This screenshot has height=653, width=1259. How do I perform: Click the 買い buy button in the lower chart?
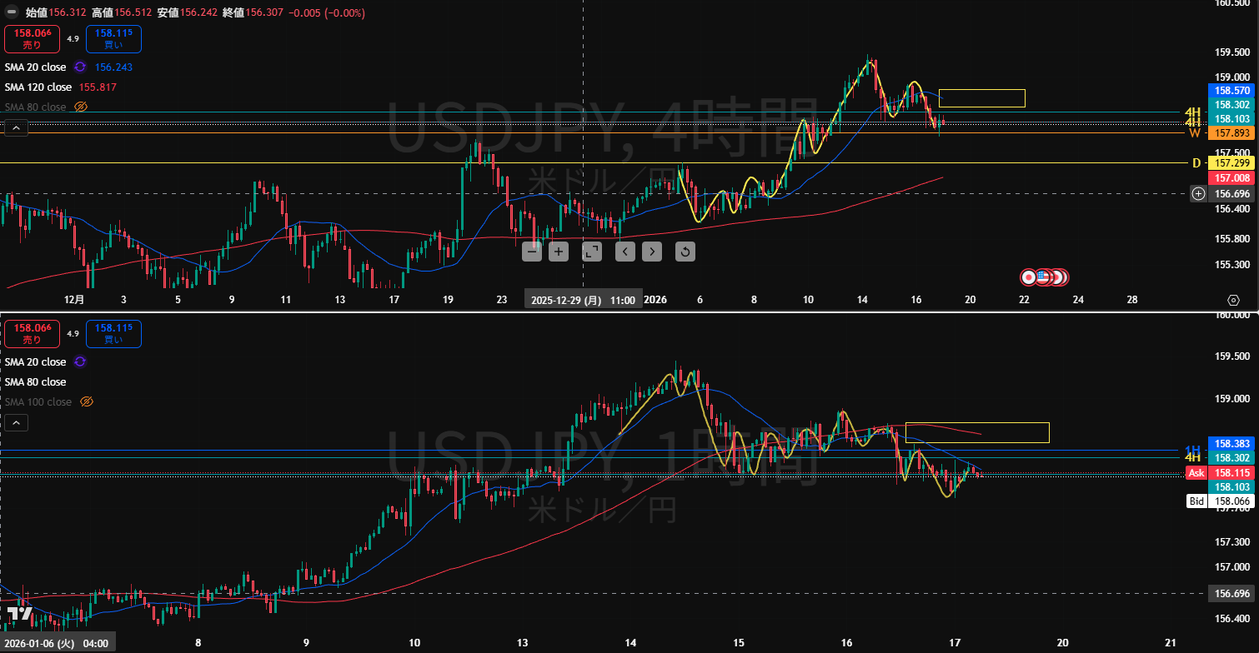click(113, 333)
